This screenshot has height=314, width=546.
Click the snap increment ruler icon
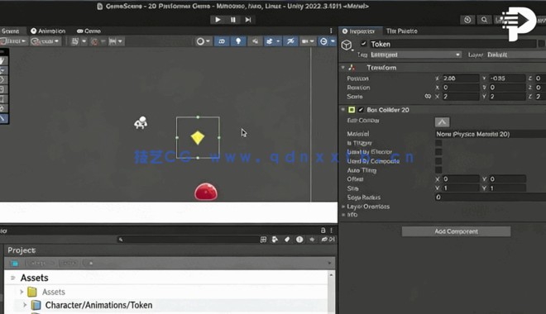113,41
